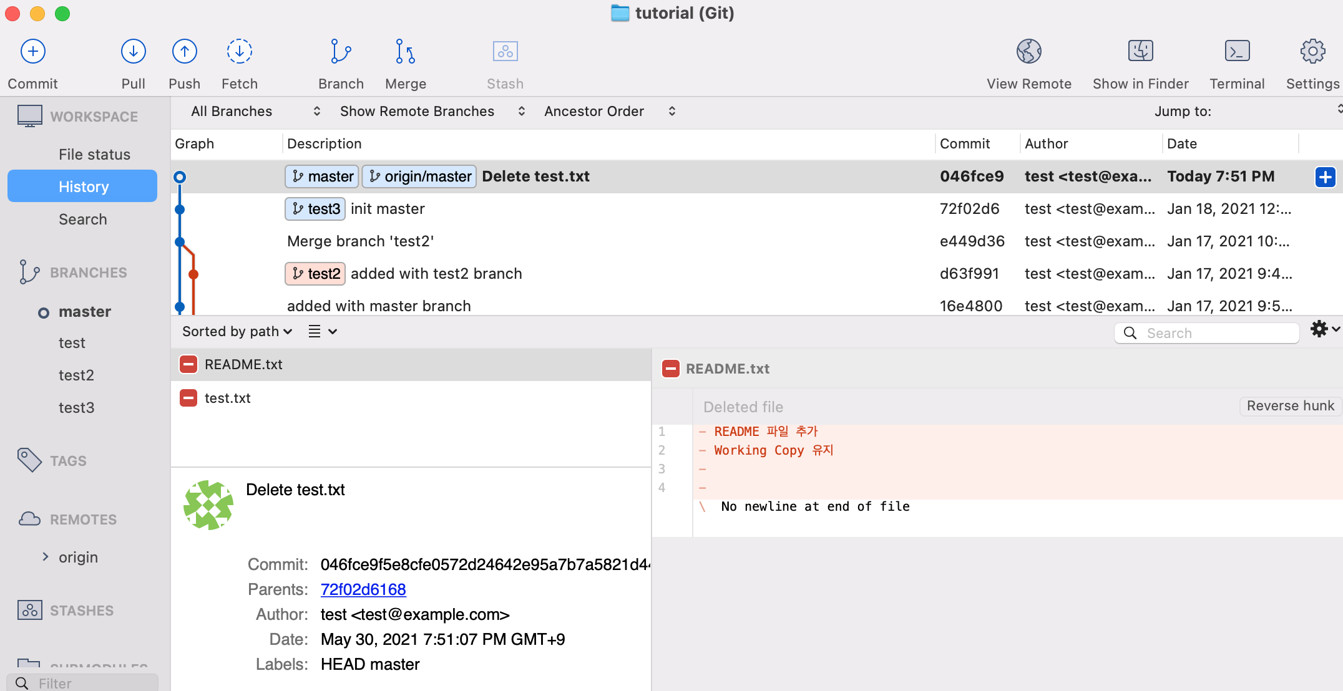Click the blue plus button on top commit

[x=1325, y=177]
